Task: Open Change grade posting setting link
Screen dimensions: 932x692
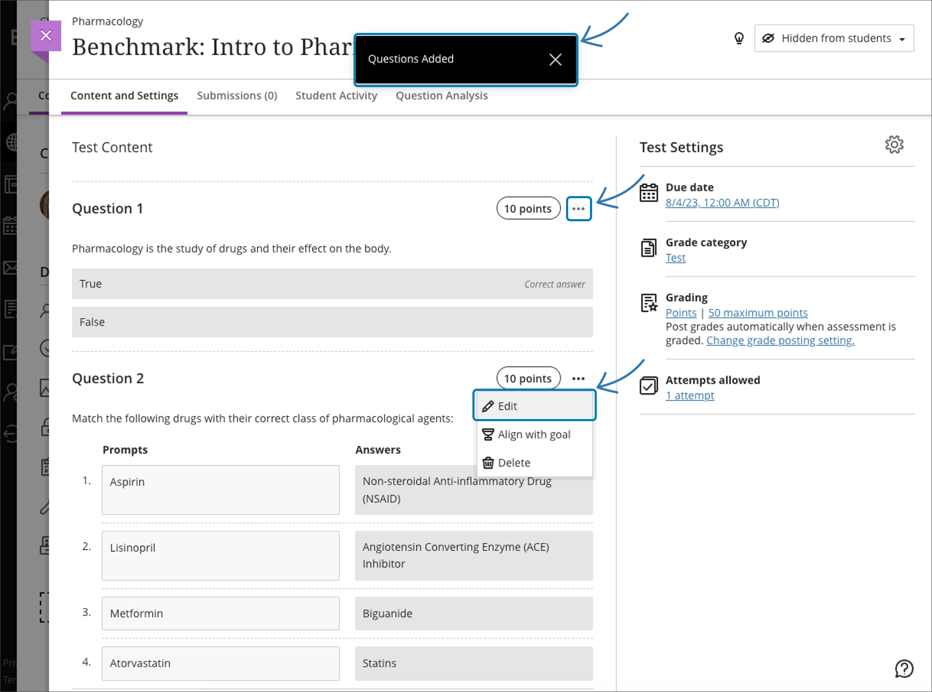Action: [x=780, y=340]
